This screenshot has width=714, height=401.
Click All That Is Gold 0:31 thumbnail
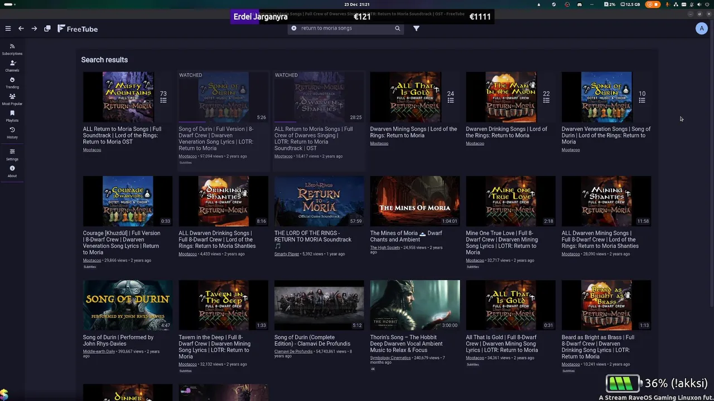510,305
